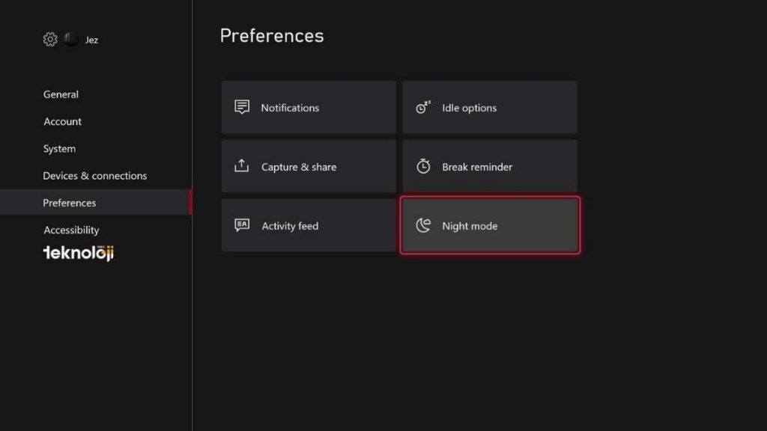Viewport: 767px width, 431px height.
Task: Select the Capture & share tile
Action: (309, 166)
